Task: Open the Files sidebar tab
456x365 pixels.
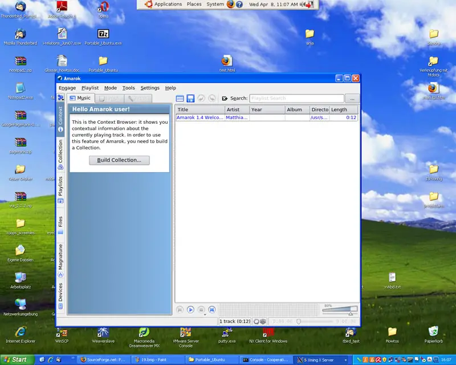Action: 60,225
